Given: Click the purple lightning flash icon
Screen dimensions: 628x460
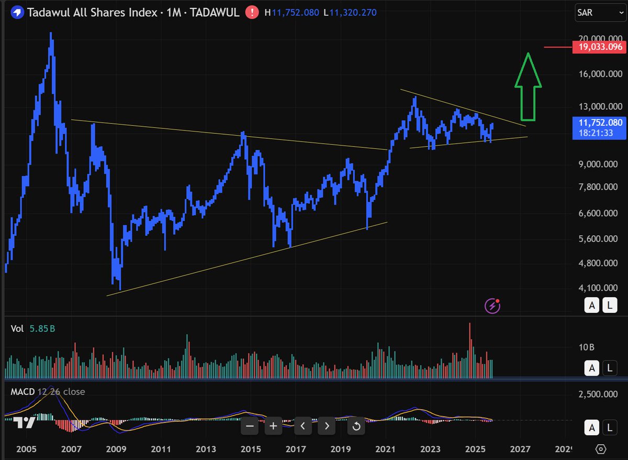Looking at the screenshot, I should click(x=492, y=305).
